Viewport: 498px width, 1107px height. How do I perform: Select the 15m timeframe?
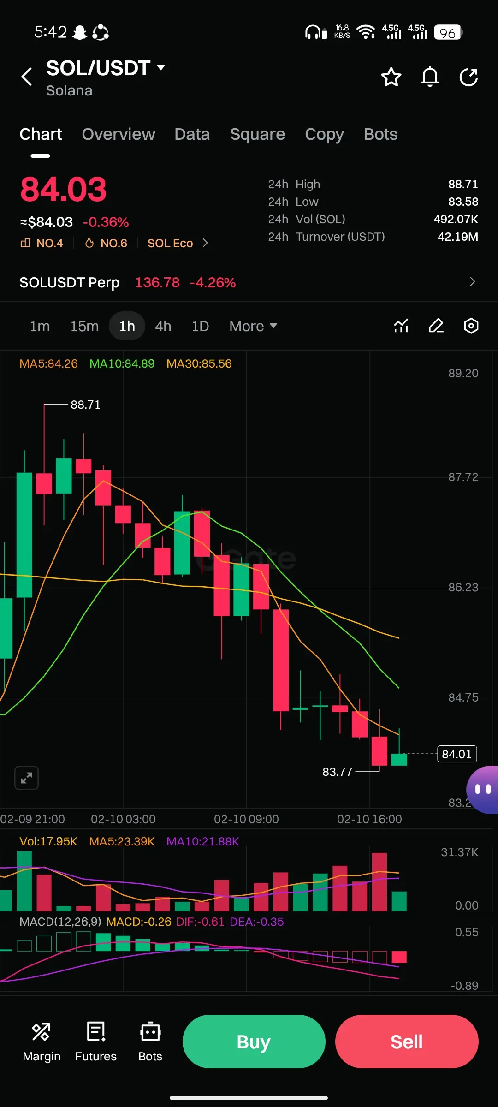click(x=84, y=326)
